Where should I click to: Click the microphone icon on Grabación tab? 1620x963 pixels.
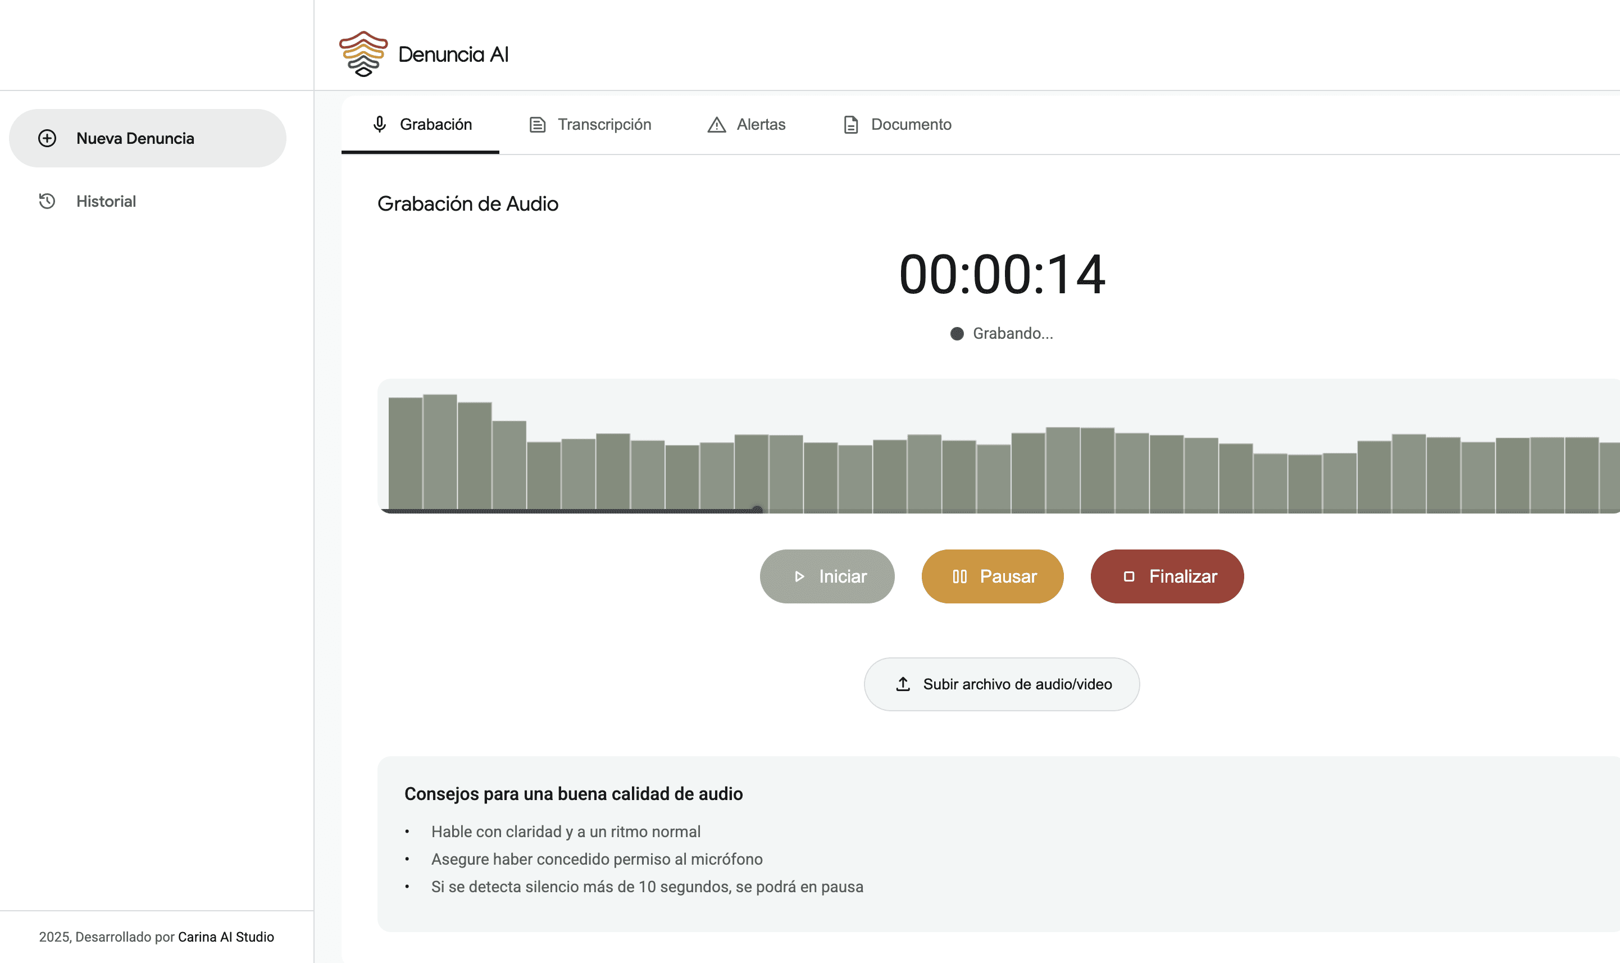380,124
